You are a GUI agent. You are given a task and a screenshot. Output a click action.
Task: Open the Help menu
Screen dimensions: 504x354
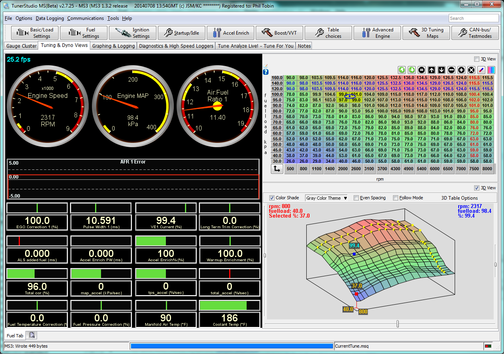tap(127, 18)
